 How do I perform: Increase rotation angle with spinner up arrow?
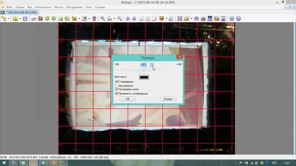[x=152, y=64]
